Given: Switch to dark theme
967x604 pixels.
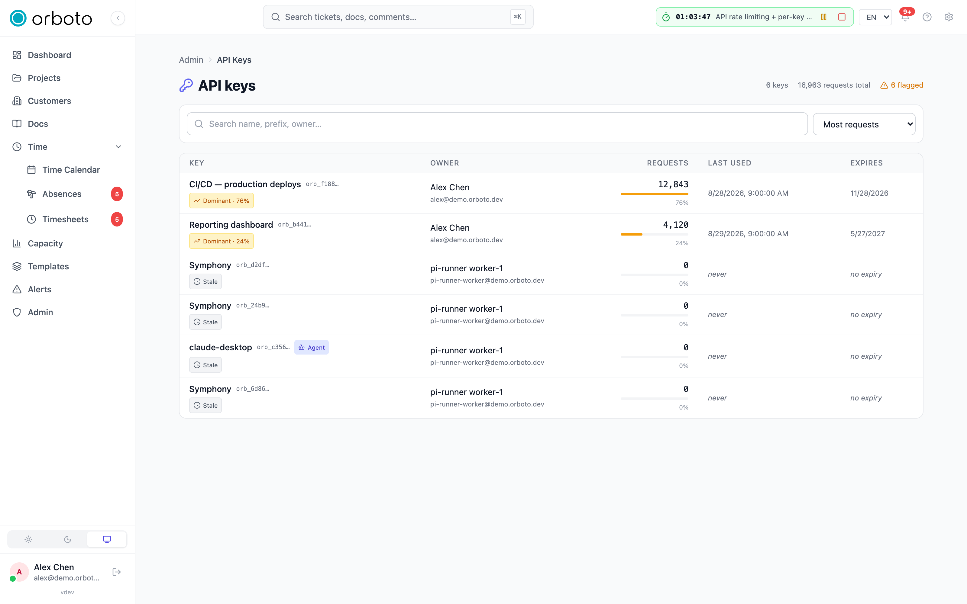Looking at the screenshot, I should pyautogui.click(x=67, y=539).
